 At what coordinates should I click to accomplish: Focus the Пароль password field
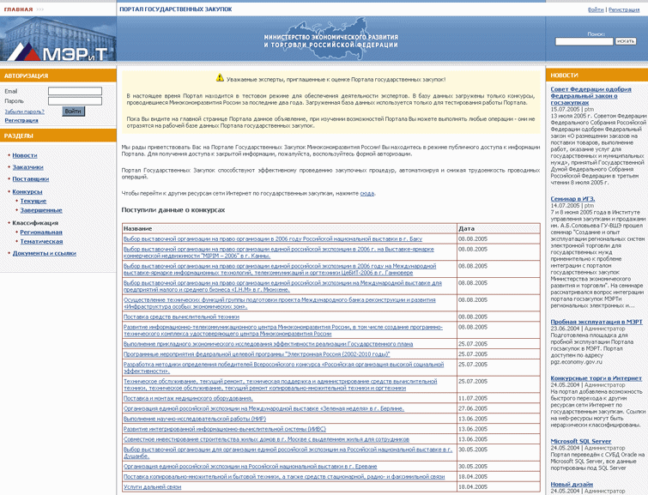coord(74,101)
